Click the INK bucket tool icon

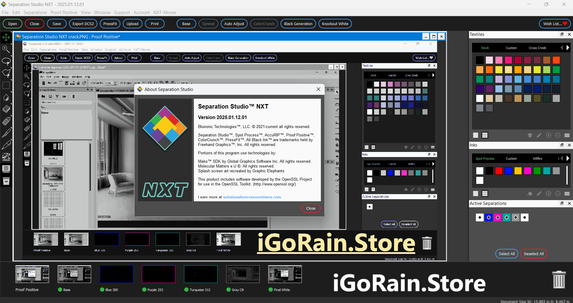click(6, 181)
